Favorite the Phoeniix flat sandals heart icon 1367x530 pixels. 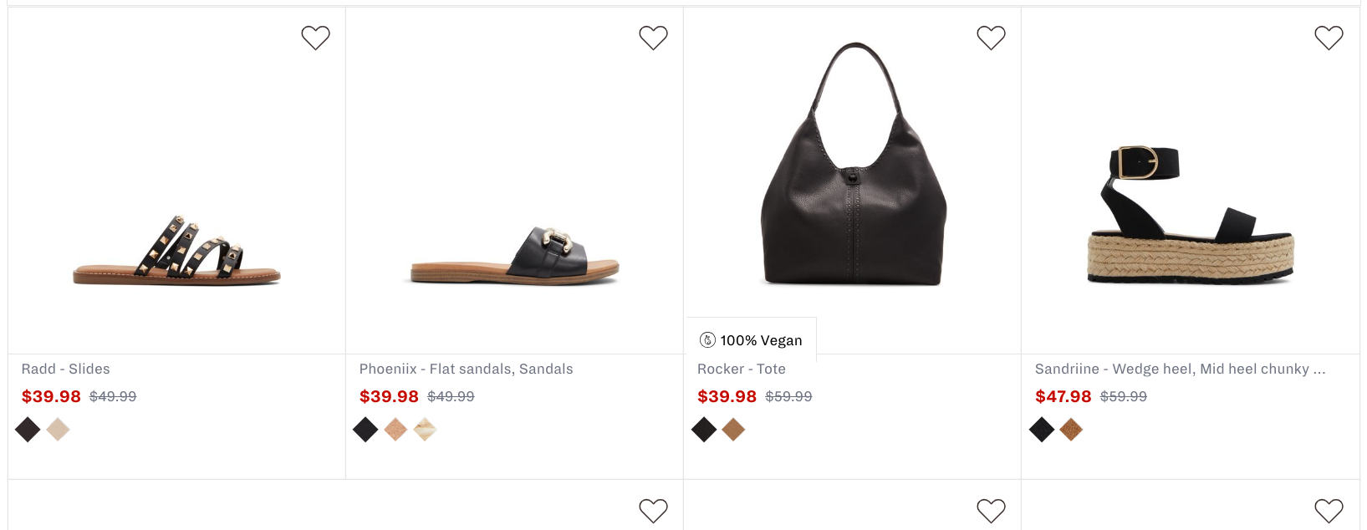(653, 38)
